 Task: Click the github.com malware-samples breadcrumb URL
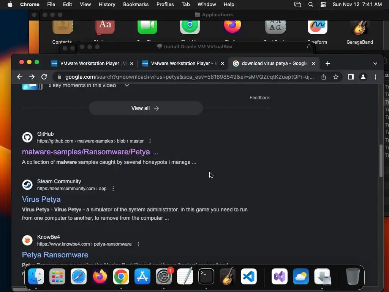(x=90, y=141)
